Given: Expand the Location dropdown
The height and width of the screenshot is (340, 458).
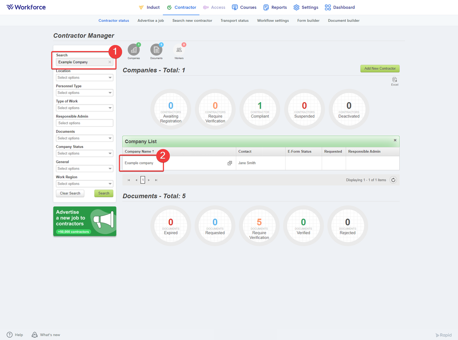Looking at the screenshot, I should coord(84,77).
